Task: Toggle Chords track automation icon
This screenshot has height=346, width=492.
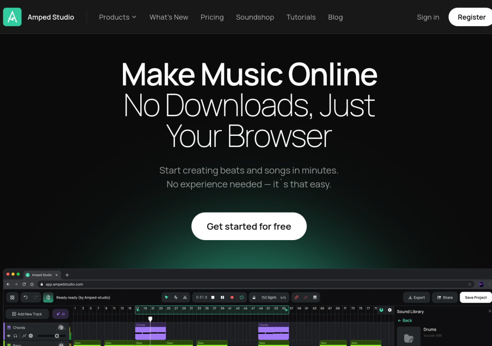Action: (24, 336)
